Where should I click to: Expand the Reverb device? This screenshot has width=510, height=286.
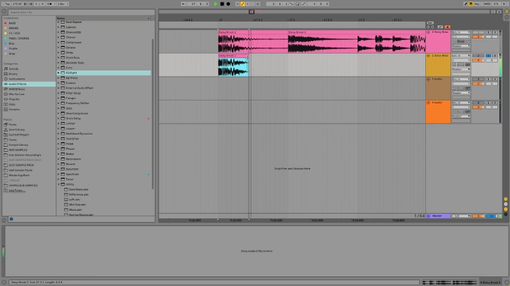click(59, 164)
